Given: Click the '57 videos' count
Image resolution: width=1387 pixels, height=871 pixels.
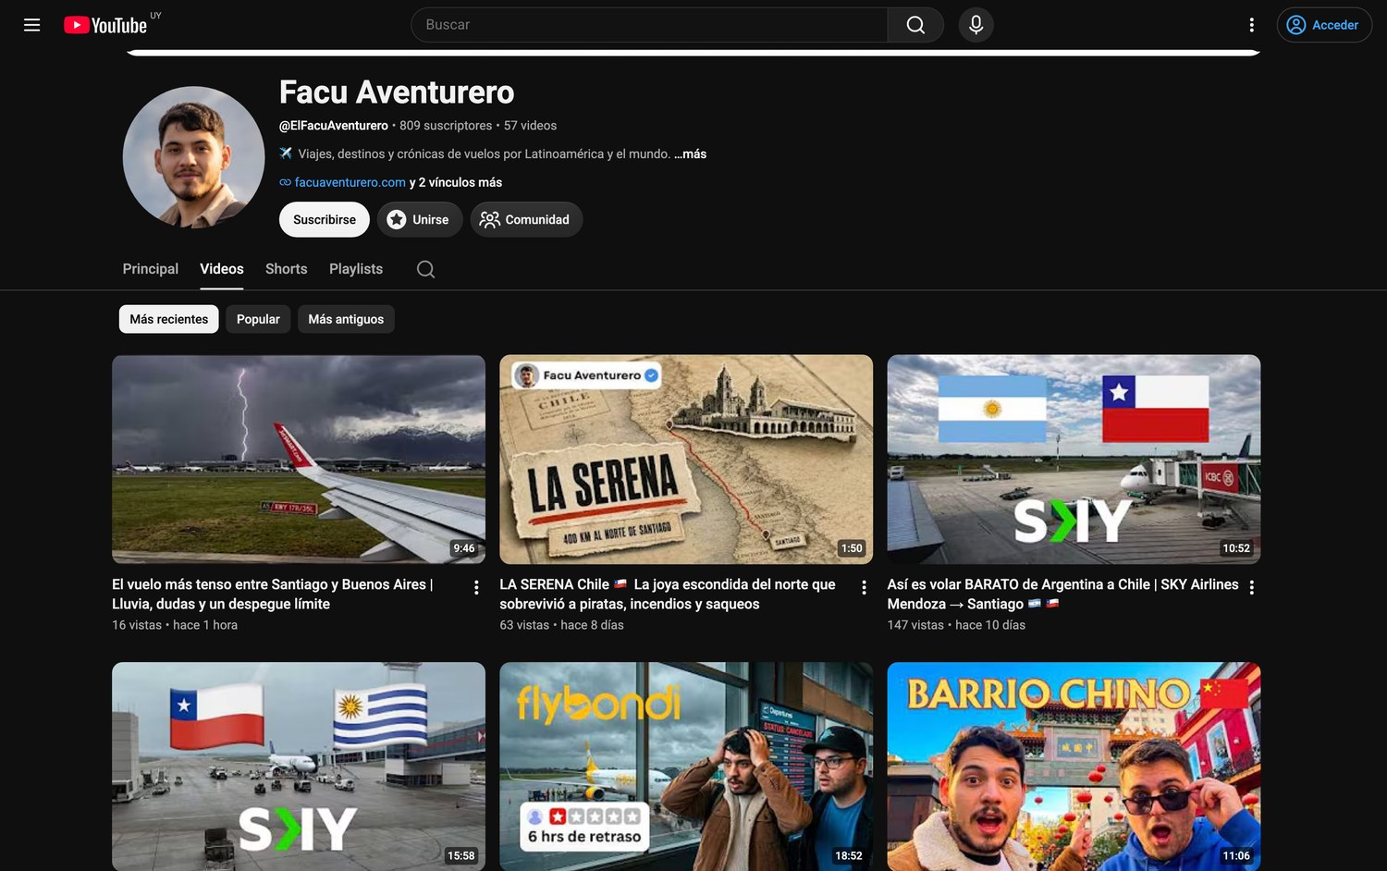Looking at the screenshot, I should (x=530, y=126).
